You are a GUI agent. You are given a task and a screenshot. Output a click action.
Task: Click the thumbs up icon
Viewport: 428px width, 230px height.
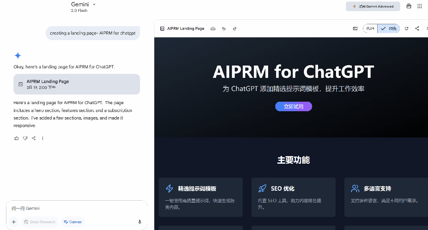coord(16,138)
